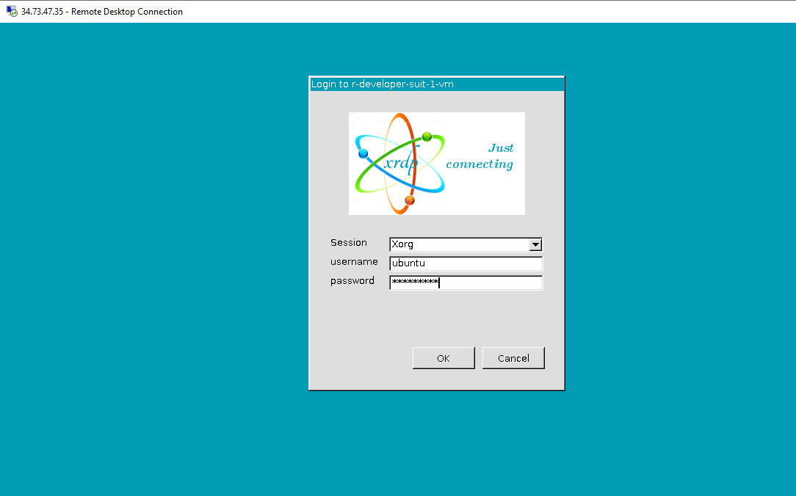Click the xrdp logo image
The width and height of the screenshot is (796, 496).
click(x=437, y=164)
